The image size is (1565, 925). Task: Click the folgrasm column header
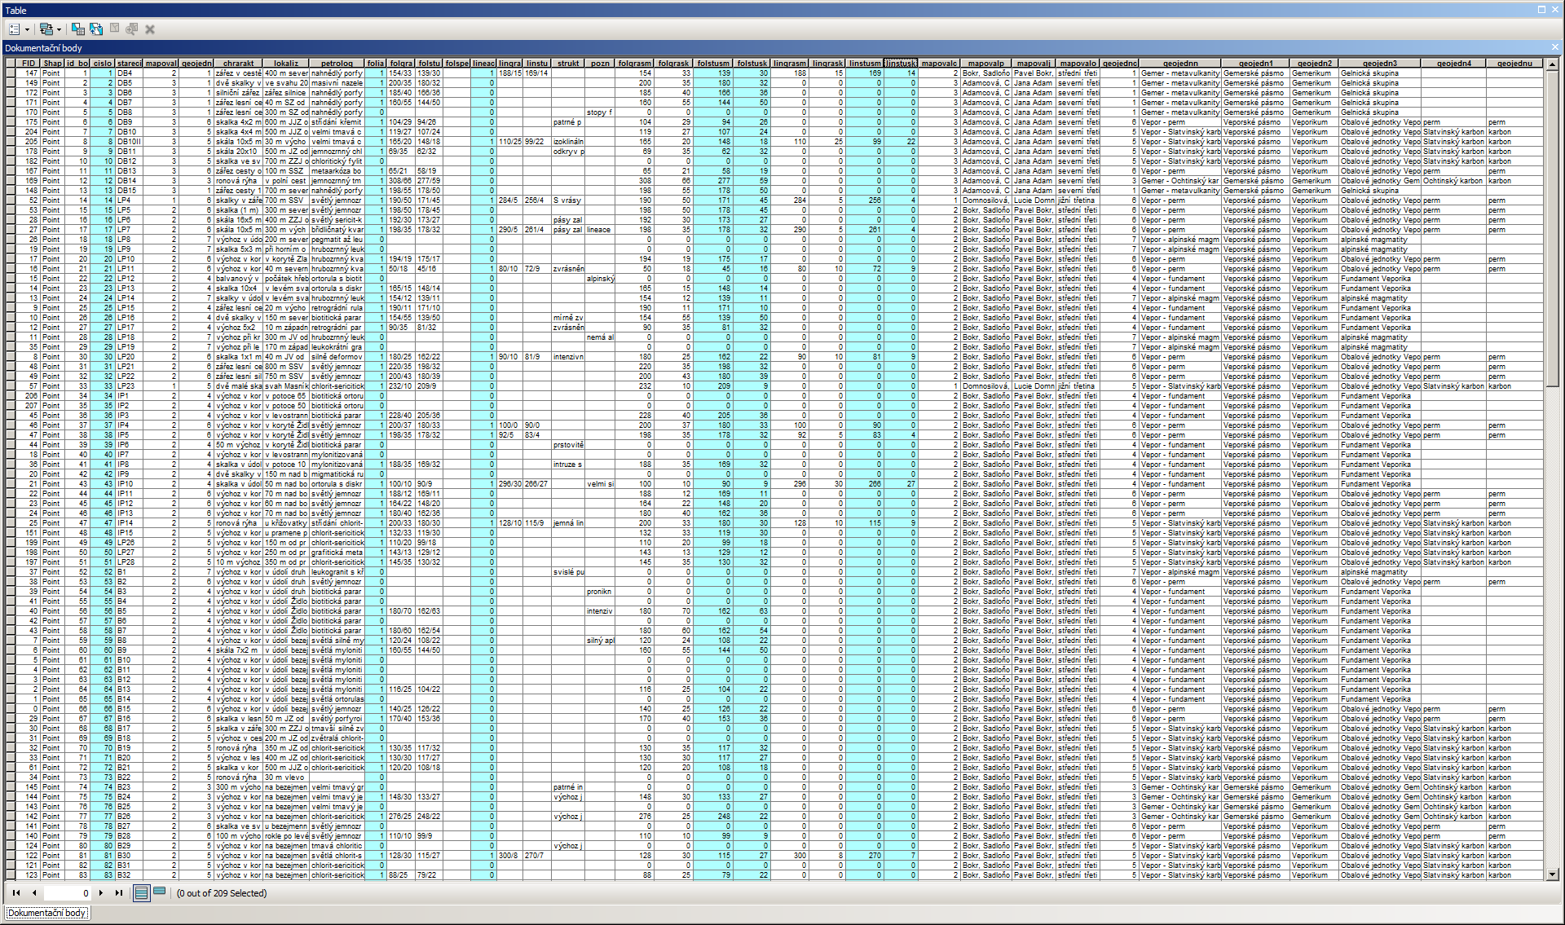tap(635, 63)
